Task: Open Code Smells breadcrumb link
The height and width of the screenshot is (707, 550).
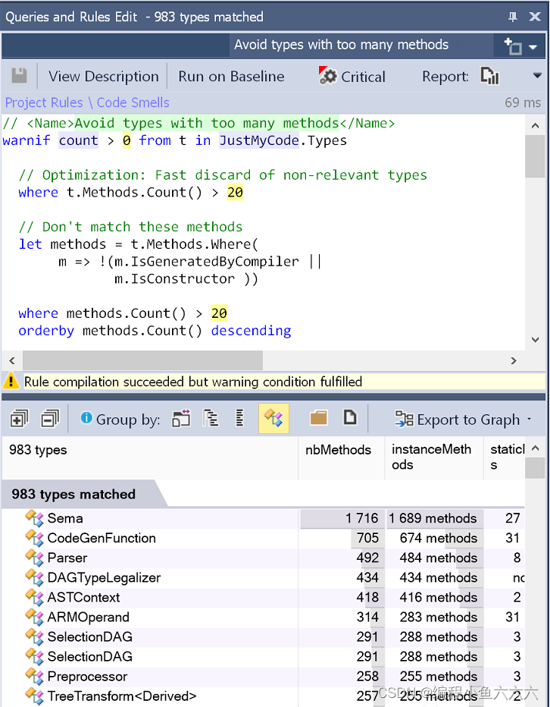Action: (x=133, y=102)
